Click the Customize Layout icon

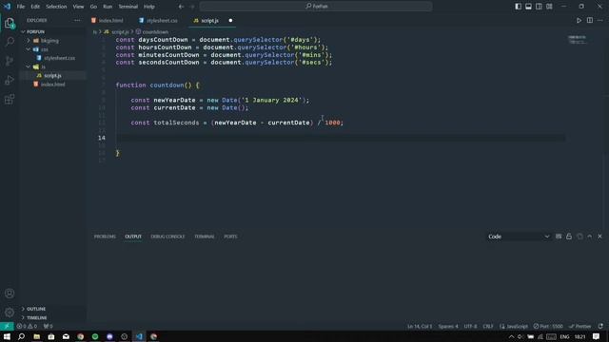(549, 7)
